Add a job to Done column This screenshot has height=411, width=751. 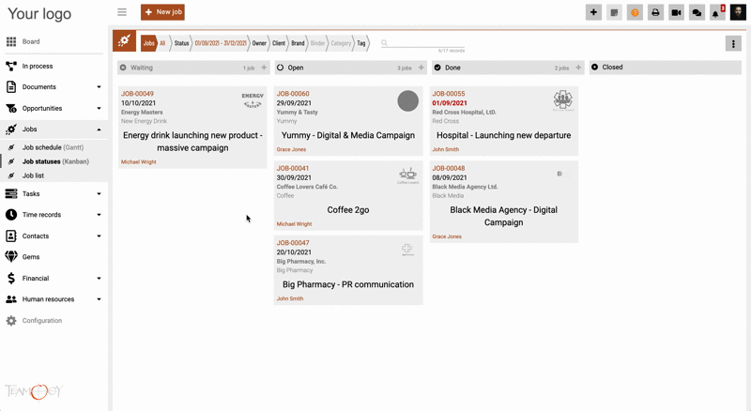(578, 68)
